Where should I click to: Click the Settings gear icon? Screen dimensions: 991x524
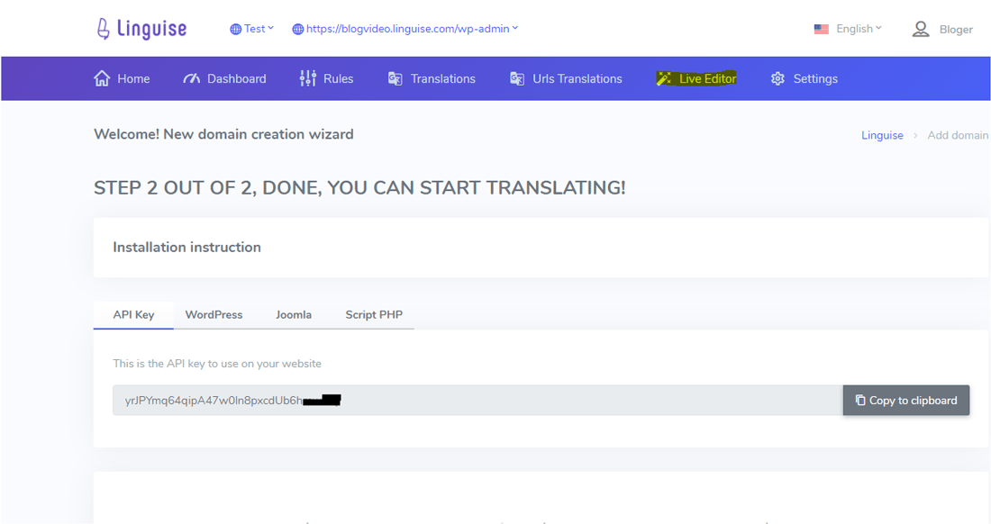coord(777,78)
